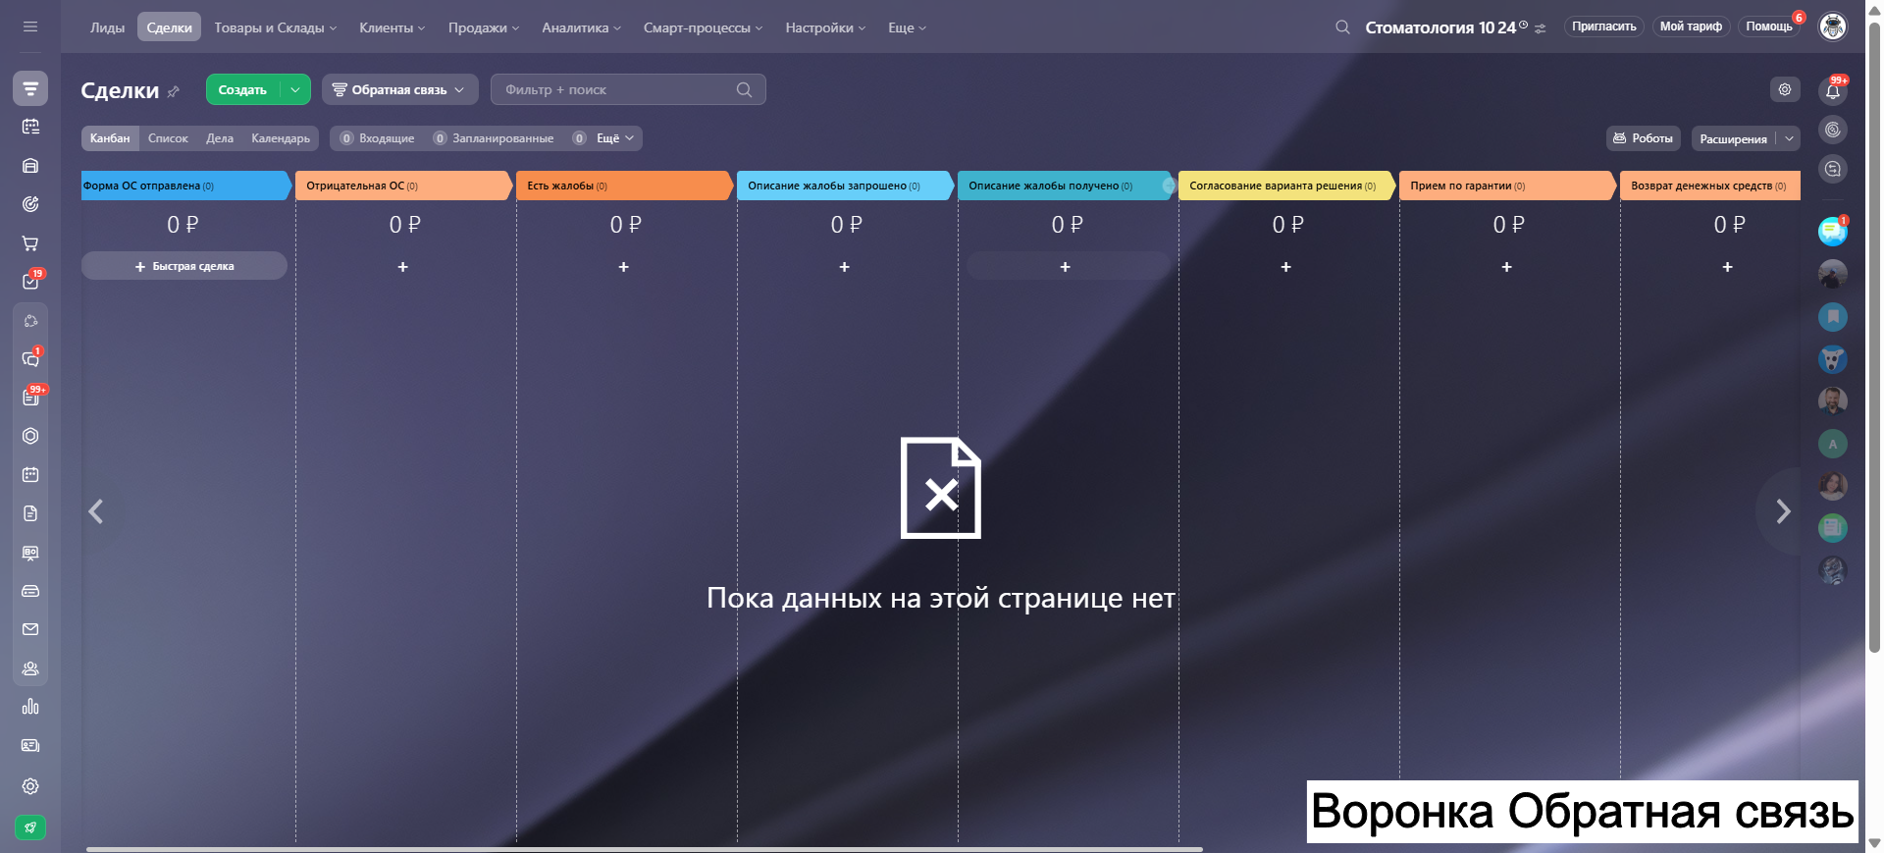Open the document icon in left sidebar
This screenshot has height=853, width=1884.
[x=30, y=513]
